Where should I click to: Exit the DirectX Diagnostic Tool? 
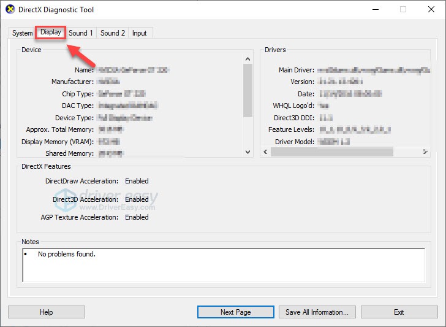[399, 312]
